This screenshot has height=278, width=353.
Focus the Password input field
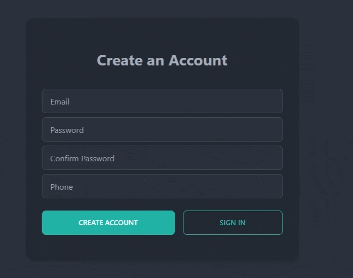click(162, 129)
